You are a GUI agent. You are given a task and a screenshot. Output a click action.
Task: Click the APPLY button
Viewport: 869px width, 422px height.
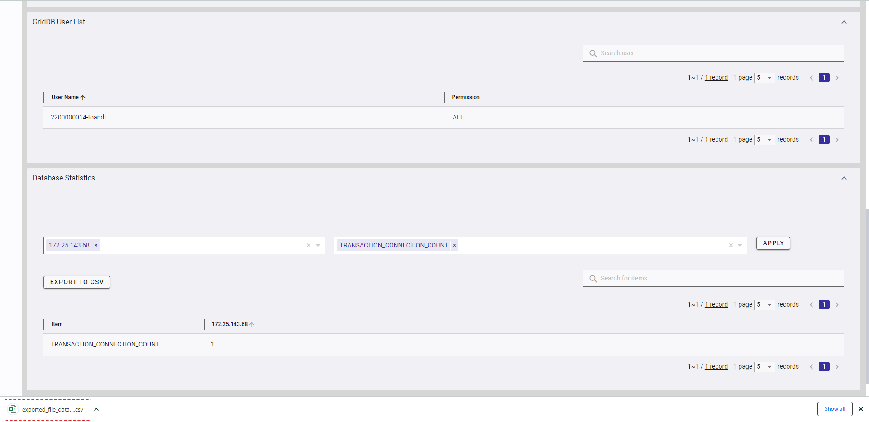(773, 243)
